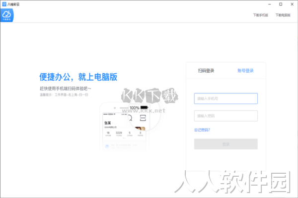
Task: Open the 下载电脑版 link
Action: 283,15
